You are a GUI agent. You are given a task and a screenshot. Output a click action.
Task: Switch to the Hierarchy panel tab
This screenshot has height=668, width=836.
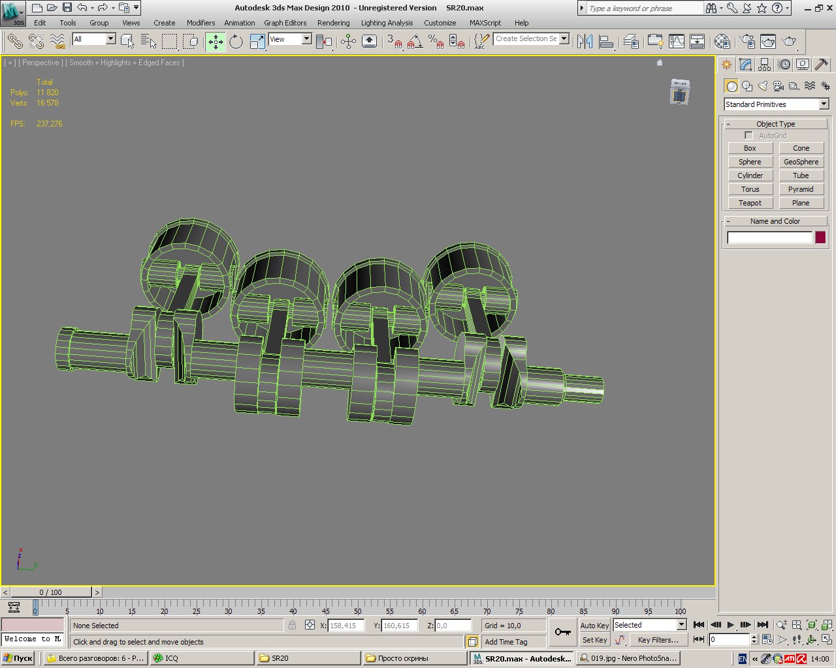pyautogui.click(x=765, y=65)
